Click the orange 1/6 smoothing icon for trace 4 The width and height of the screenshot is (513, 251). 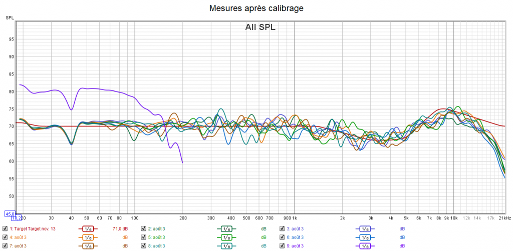tap(87, 237)
